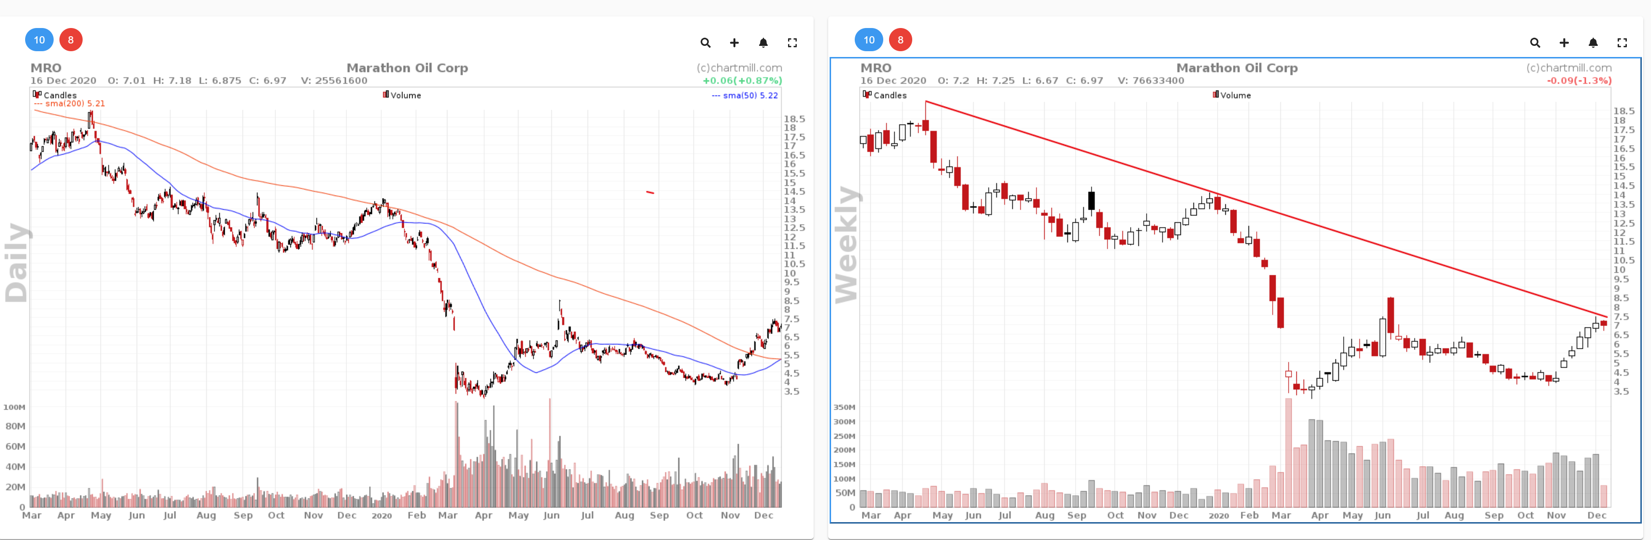Click the 2020 axis label on daily chart
This screenshot has width=1651, height=540.
[382, 516]
